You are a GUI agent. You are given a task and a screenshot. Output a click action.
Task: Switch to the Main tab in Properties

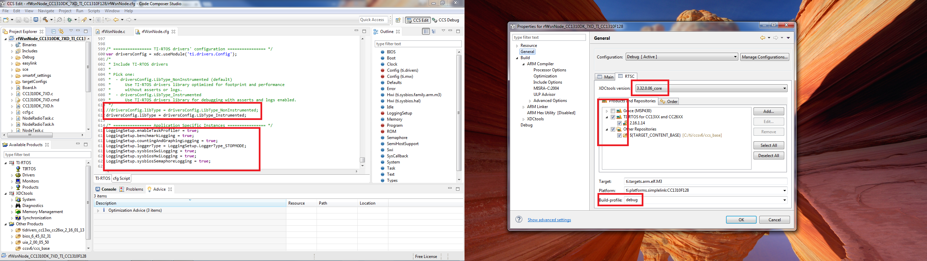605,76
